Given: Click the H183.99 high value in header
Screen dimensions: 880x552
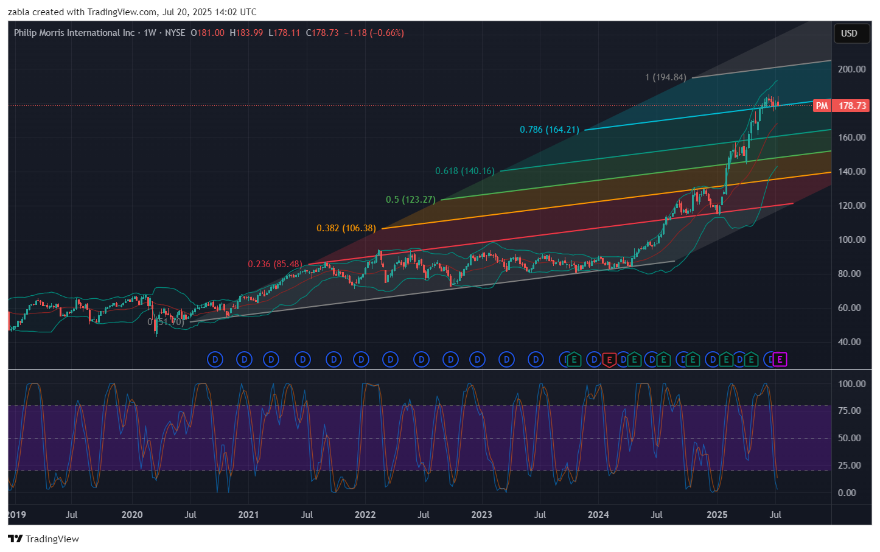Looking at the screenshot, I should (x=246, y=33).
